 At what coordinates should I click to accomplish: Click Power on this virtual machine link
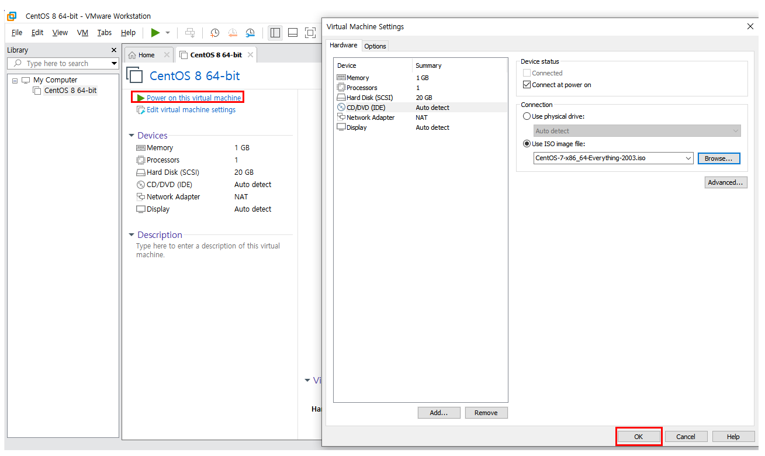point(193,98)
